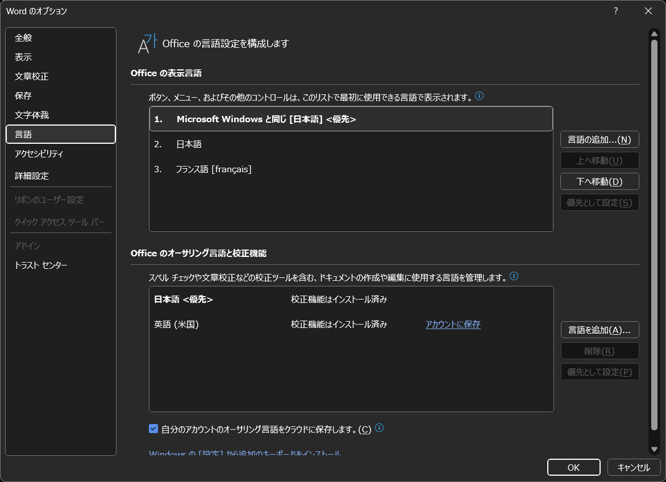Click info icon next to cloud save checkbox
666x482 pixels.
pyautogui.click(x=379, y=428)
